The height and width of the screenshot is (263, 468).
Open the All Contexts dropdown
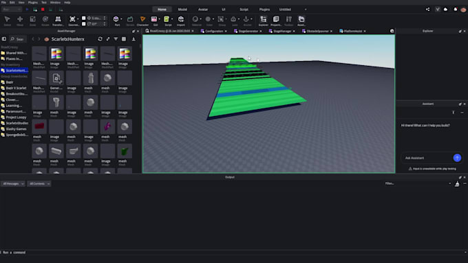(x=39, y=184)
